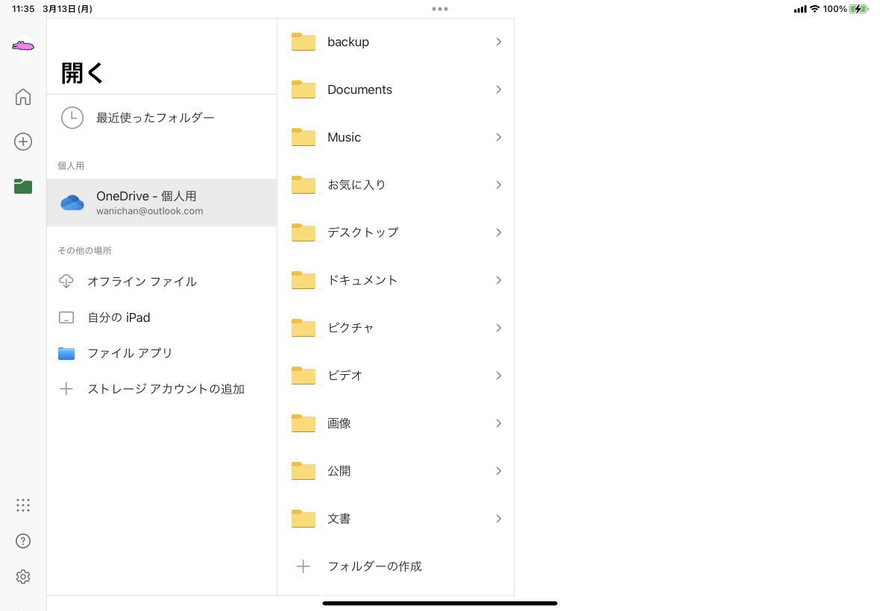Screen dimensions: 880x611
Task: Open Settings gear icon
Action: click(23, 577)
